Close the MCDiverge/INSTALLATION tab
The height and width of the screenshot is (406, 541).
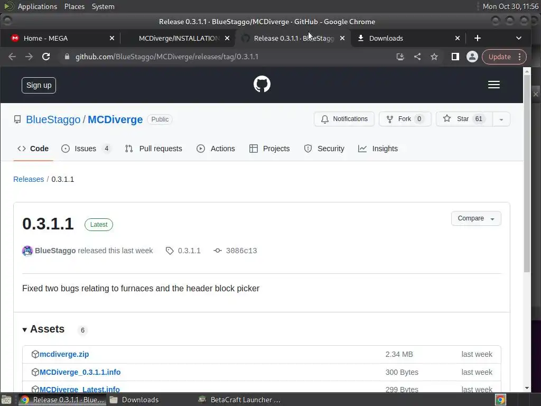point(227,38)
